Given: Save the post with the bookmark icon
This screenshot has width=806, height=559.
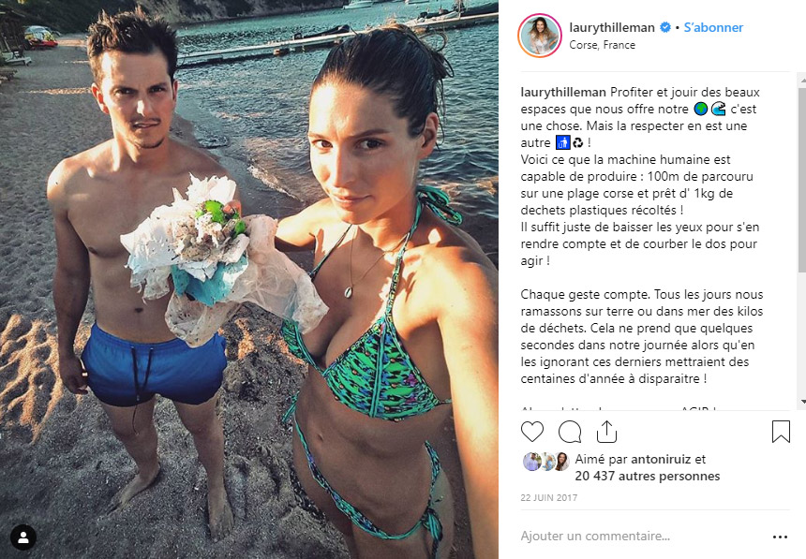Looking at the screenshot, I should (781, 432).
